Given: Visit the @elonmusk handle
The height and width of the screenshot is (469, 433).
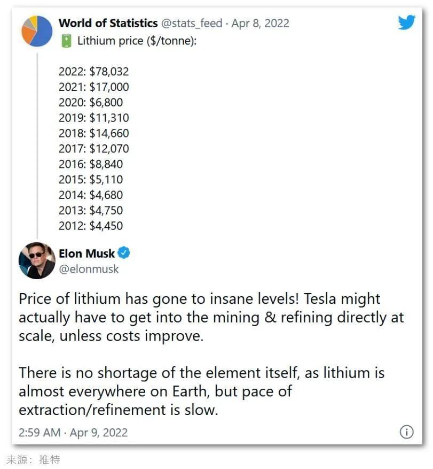Looking at the screenshot, I should pos(89,269).
